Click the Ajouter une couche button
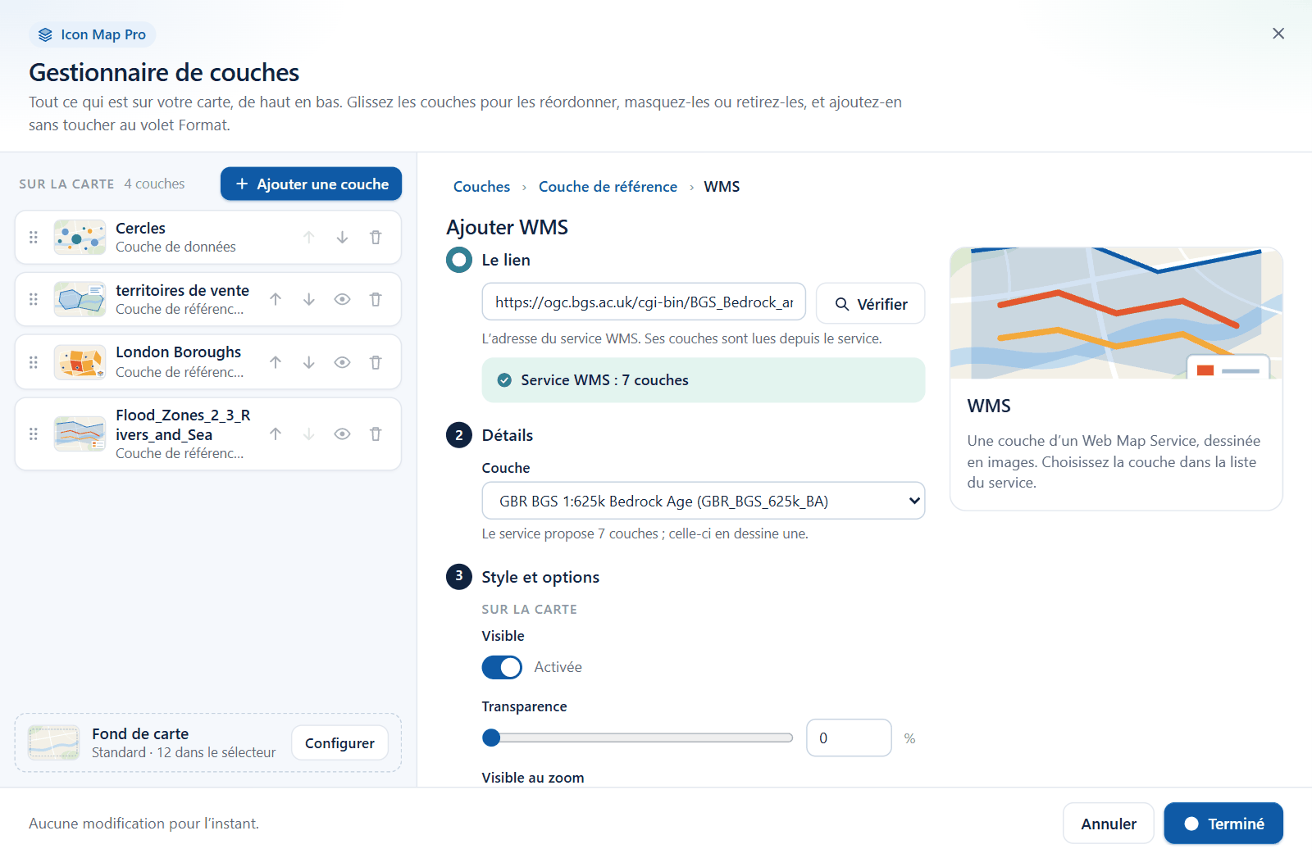 [311, 184]
